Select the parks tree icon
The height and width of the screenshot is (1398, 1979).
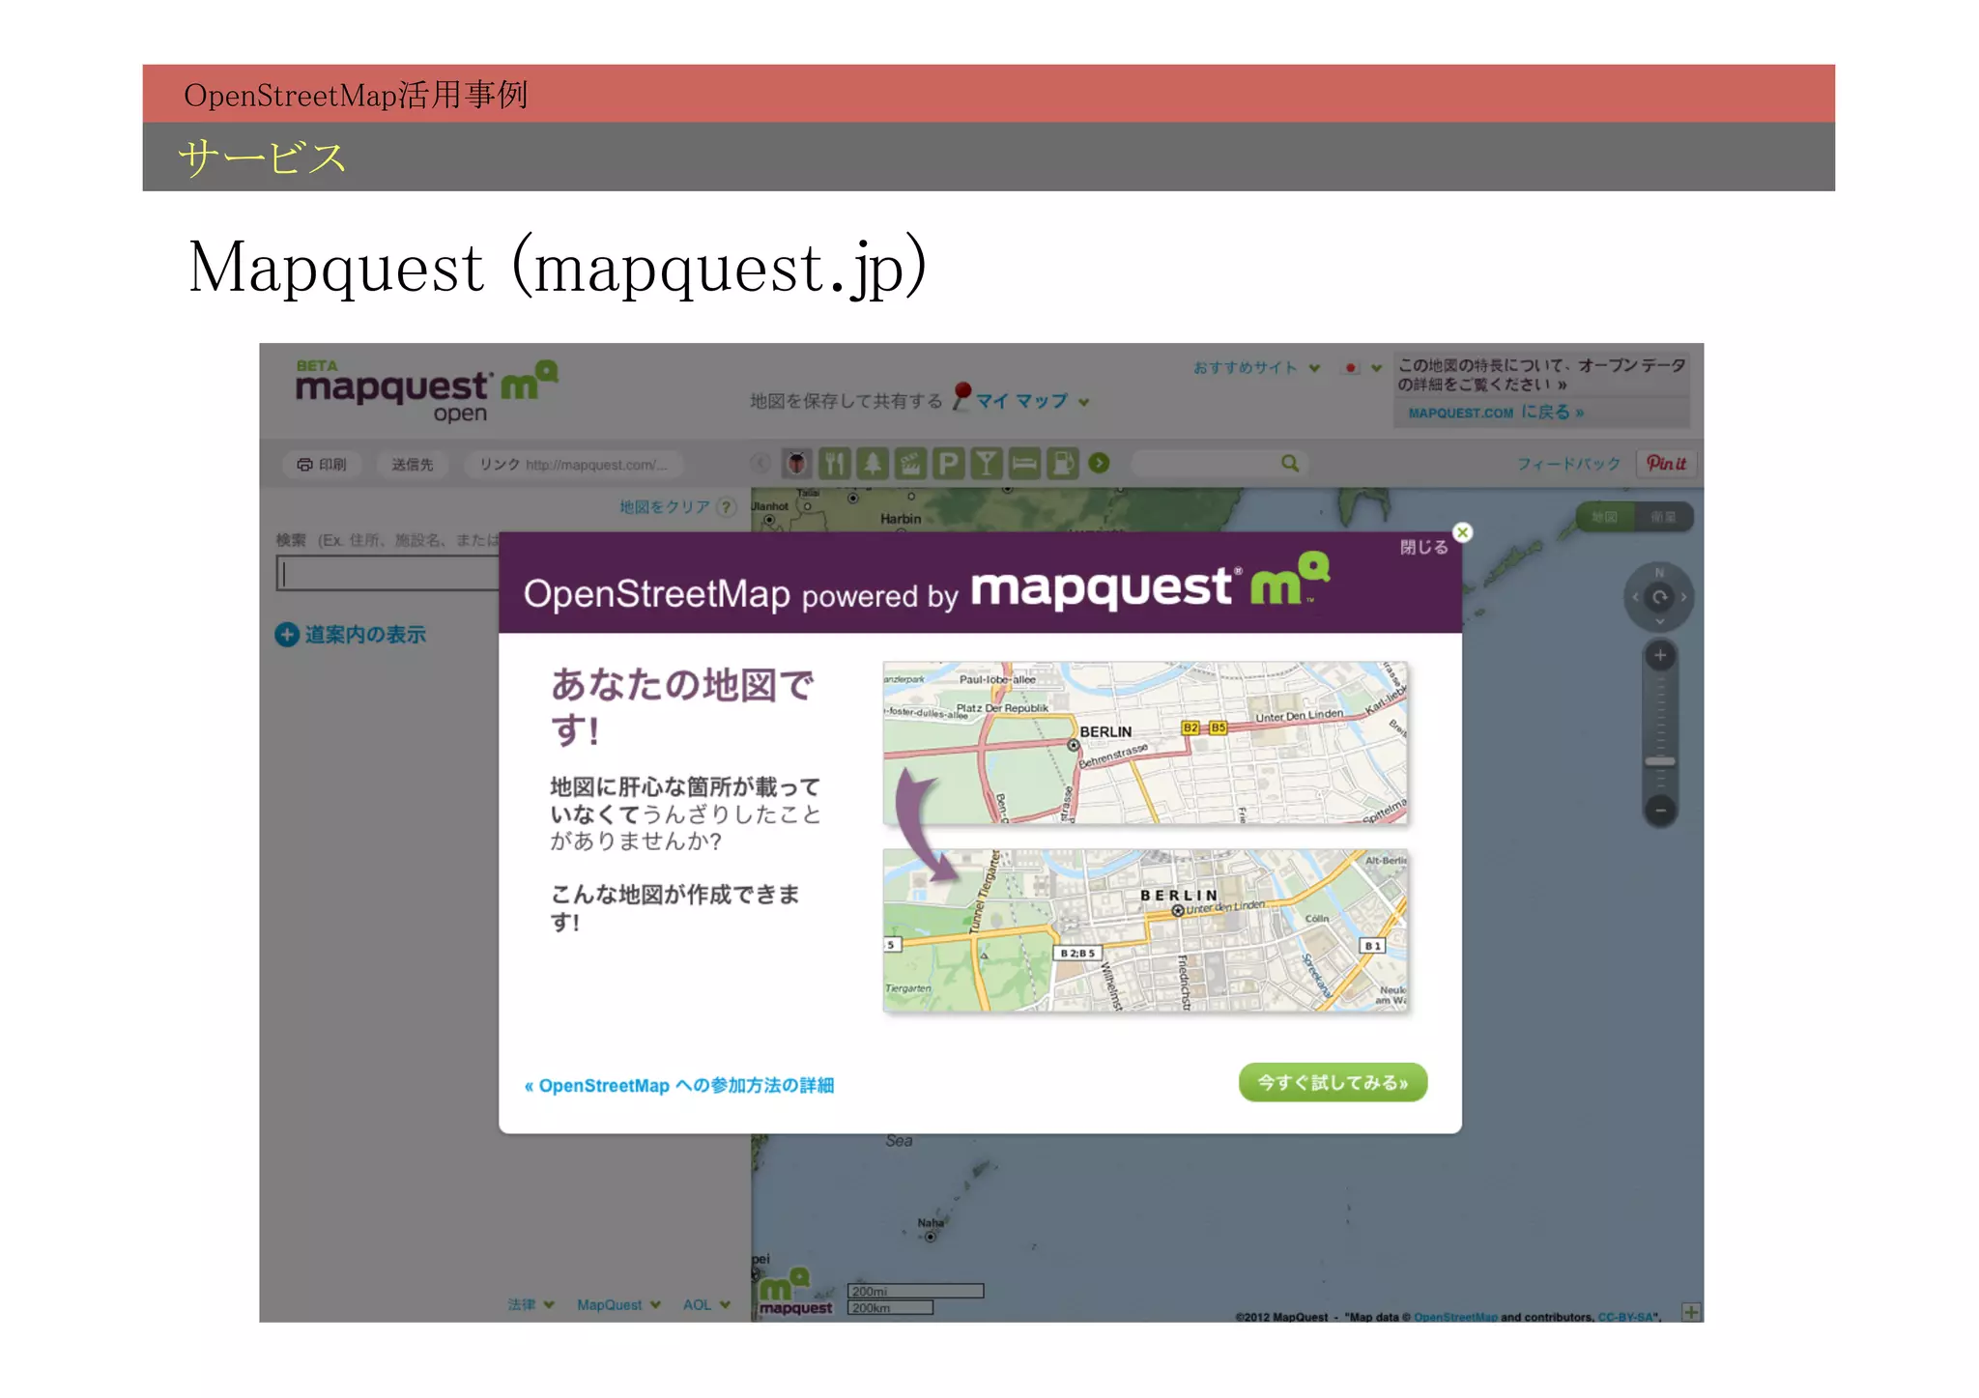point(873,464)
